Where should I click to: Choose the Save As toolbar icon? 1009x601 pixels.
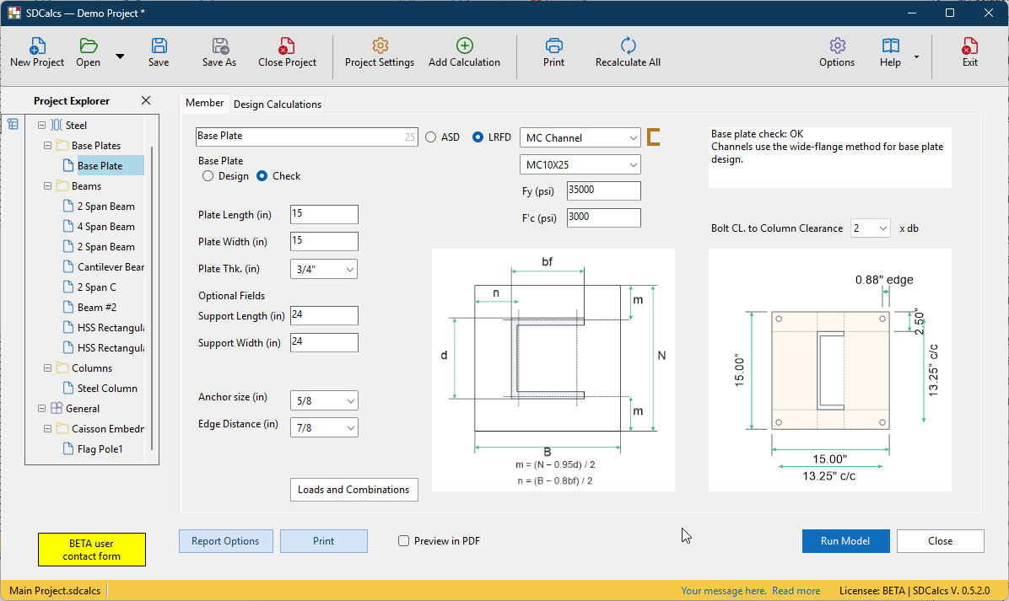pyautogui.click(x=219, y=46)
